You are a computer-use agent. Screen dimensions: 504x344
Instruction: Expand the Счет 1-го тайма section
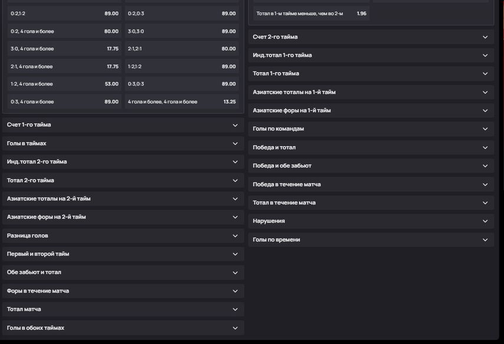click(123, 125)
